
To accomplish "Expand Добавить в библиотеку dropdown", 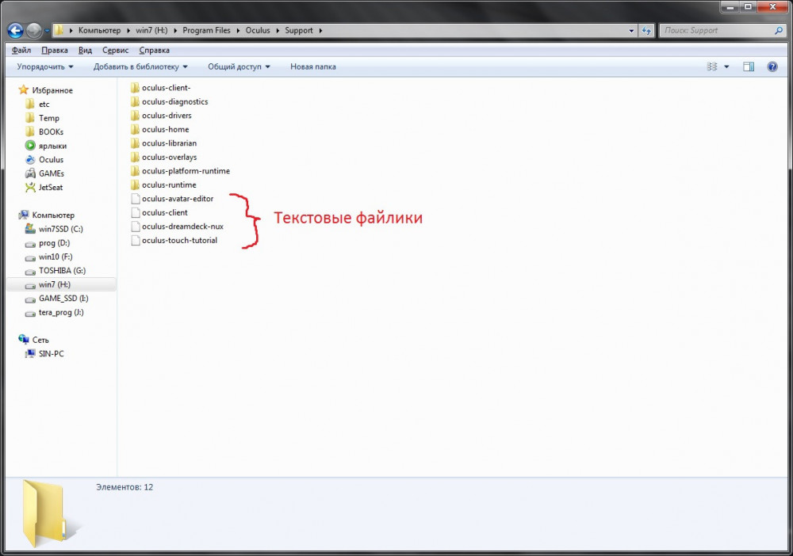I will click(140, 67).
